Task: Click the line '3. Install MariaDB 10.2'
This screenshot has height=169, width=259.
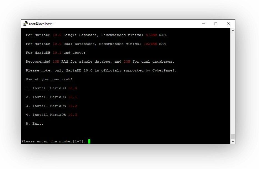Action: coord(51,106)
